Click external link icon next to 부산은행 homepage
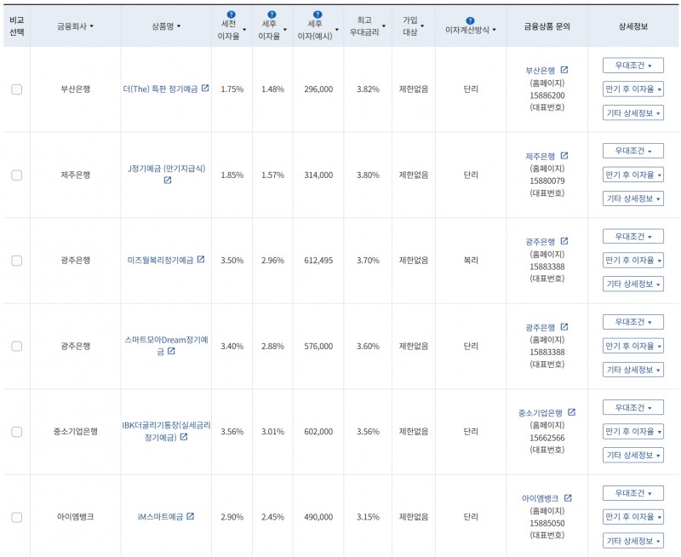 pos(564,70)
